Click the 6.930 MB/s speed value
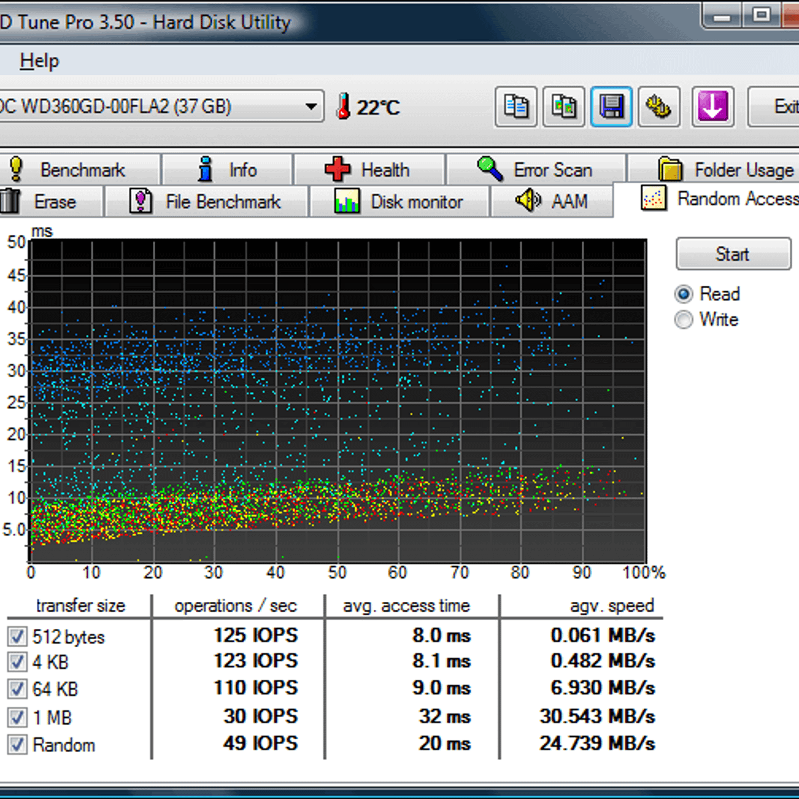 coord(603,688)
